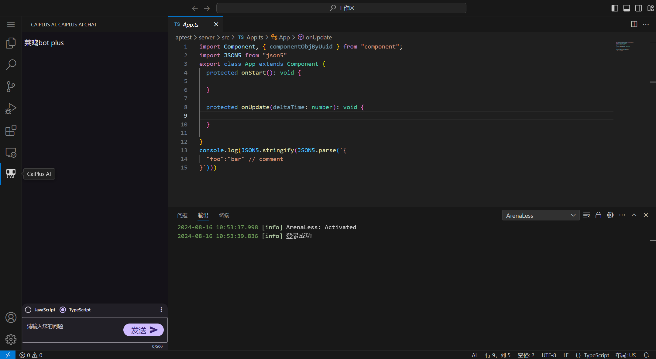Open the Search view icon

pyautogui.click(x=11, y=65)
